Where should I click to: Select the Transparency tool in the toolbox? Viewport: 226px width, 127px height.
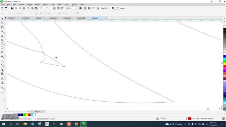coord(2,70)
